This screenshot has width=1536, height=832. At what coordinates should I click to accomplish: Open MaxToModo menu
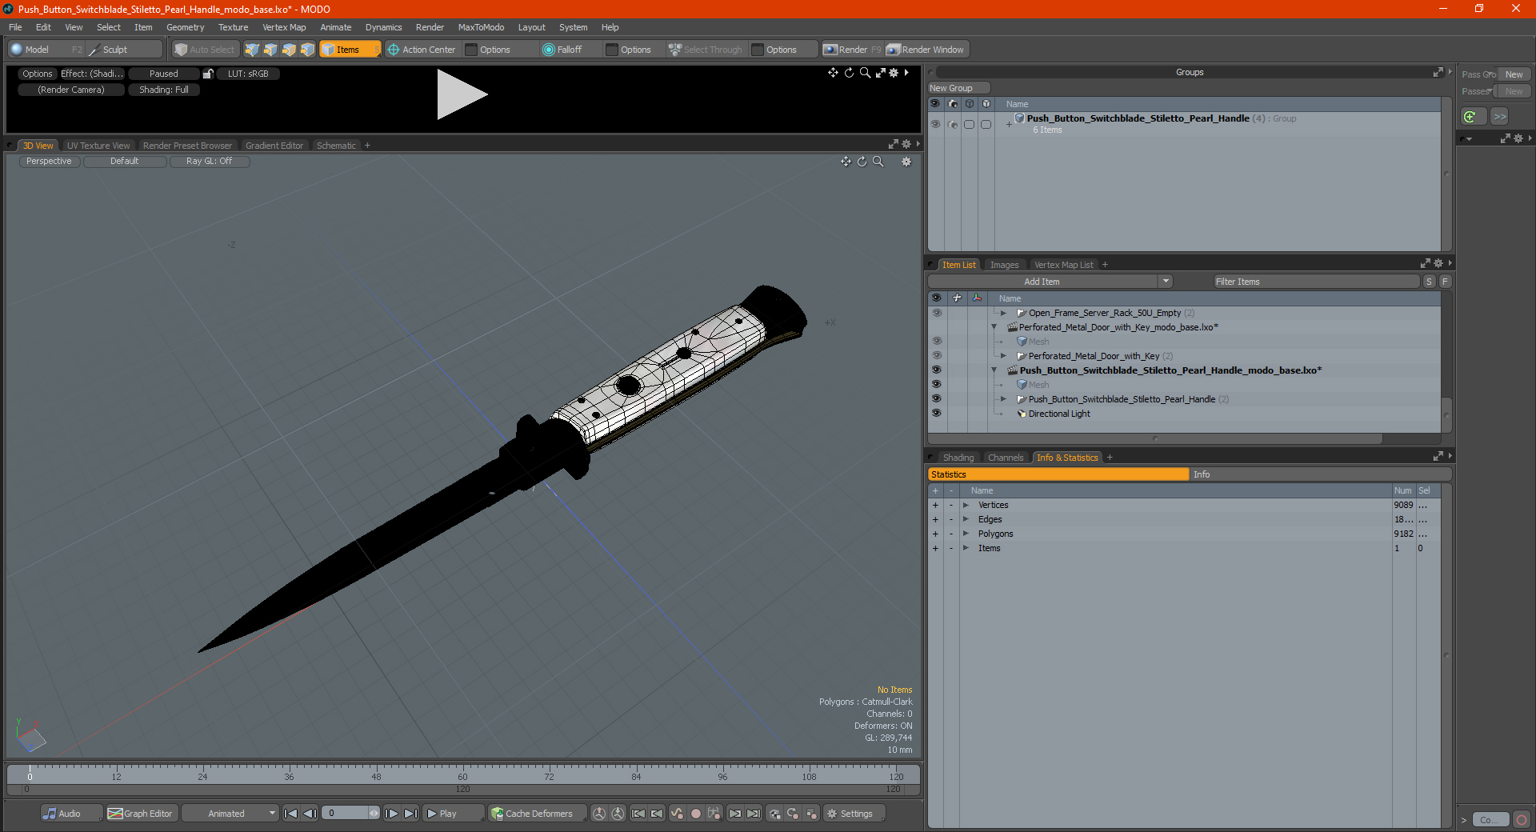tap(481, 27)
